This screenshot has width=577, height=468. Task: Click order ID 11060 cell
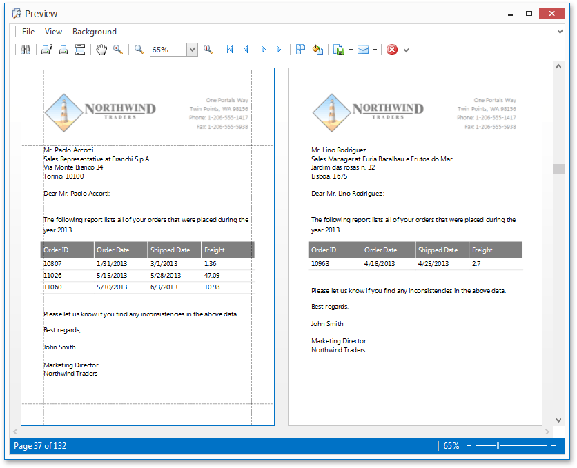52,287
